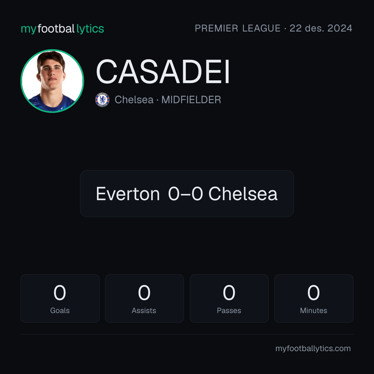Click the Chelsea team name in score
Image resolution: width=374 pixels, height=374 pixels.
(243, 194)
